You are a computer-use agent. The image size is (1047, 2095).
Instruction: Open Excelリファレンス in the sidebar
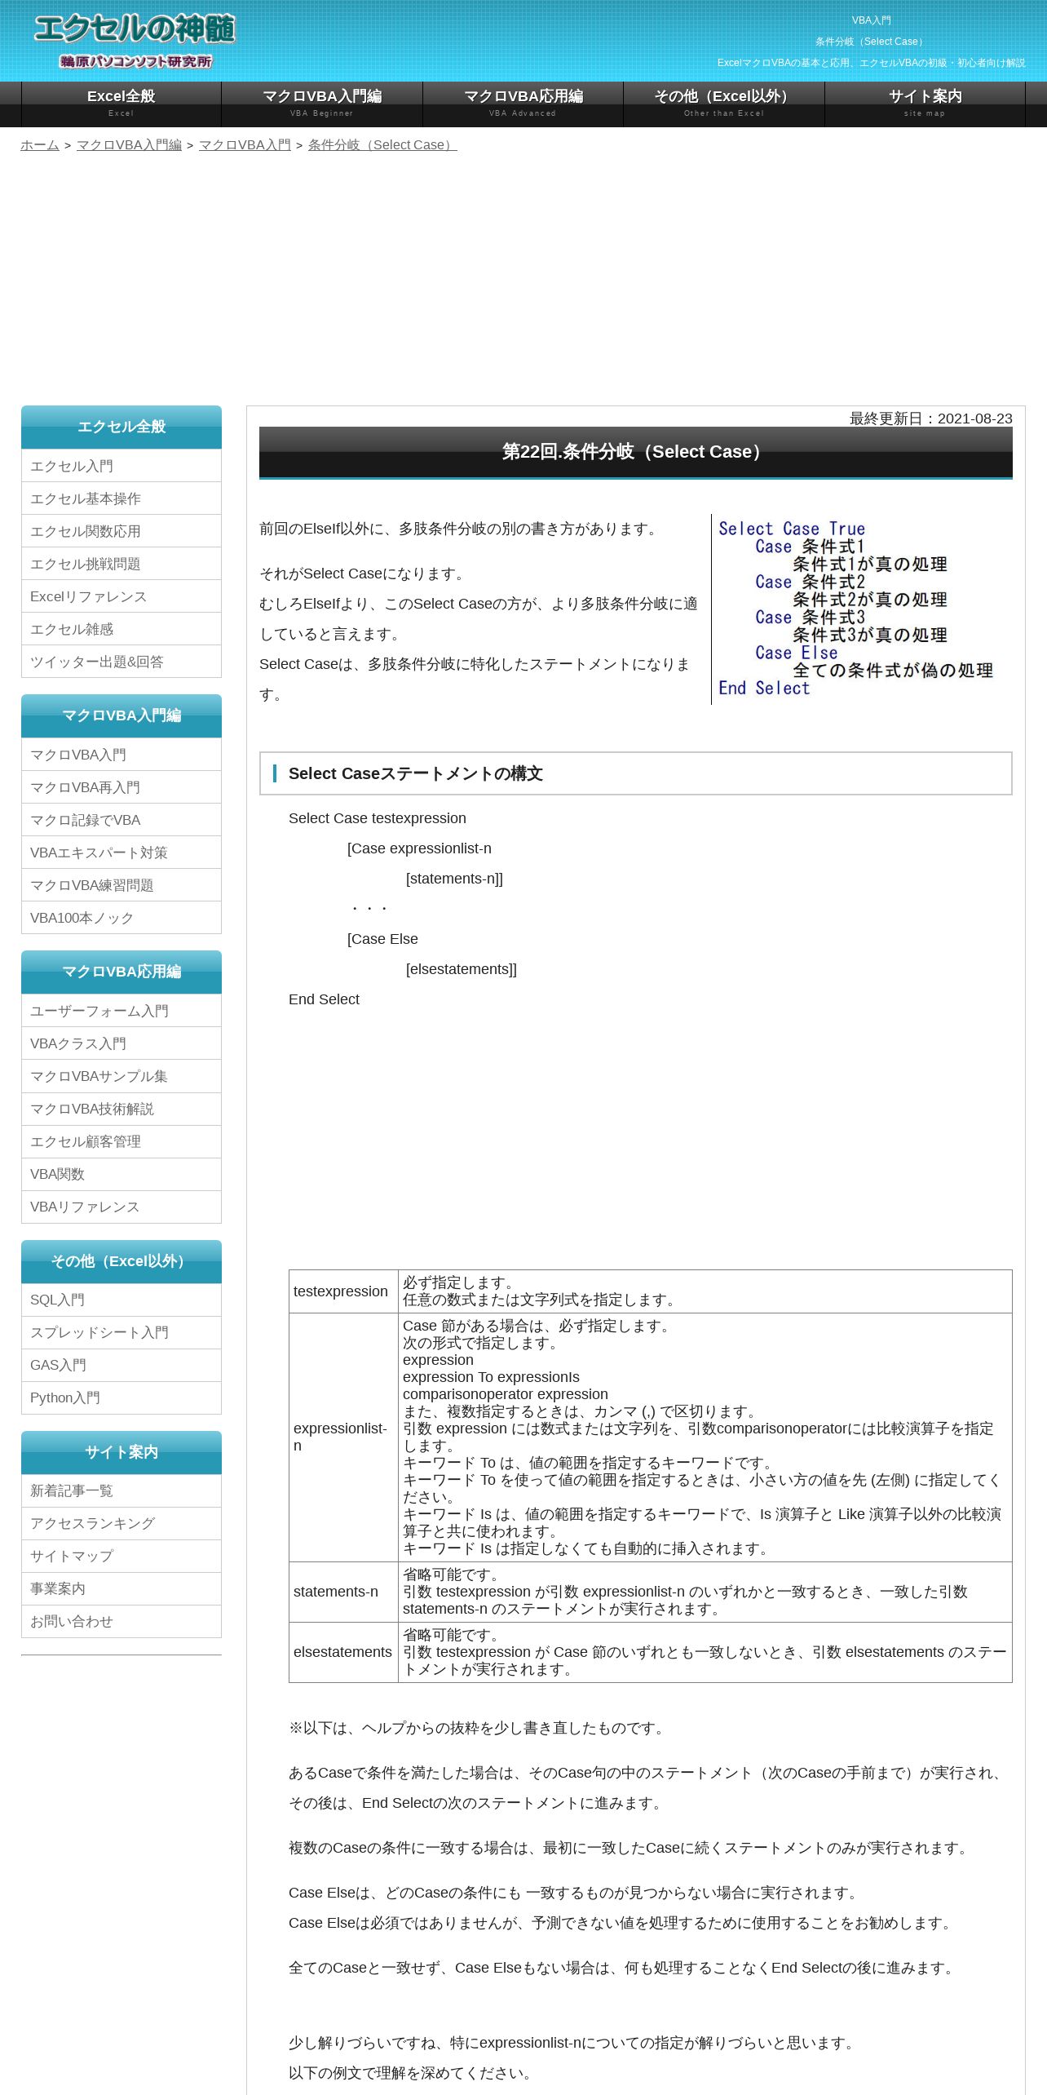click(121, 596)
